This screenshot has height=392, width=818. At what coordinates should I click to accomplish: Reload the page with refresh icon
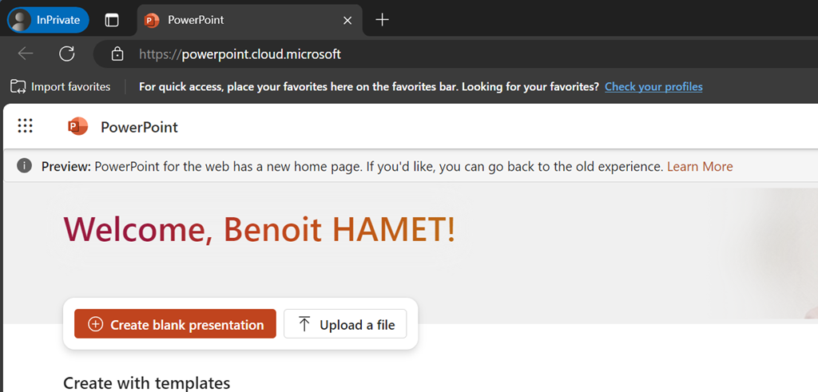67,53
